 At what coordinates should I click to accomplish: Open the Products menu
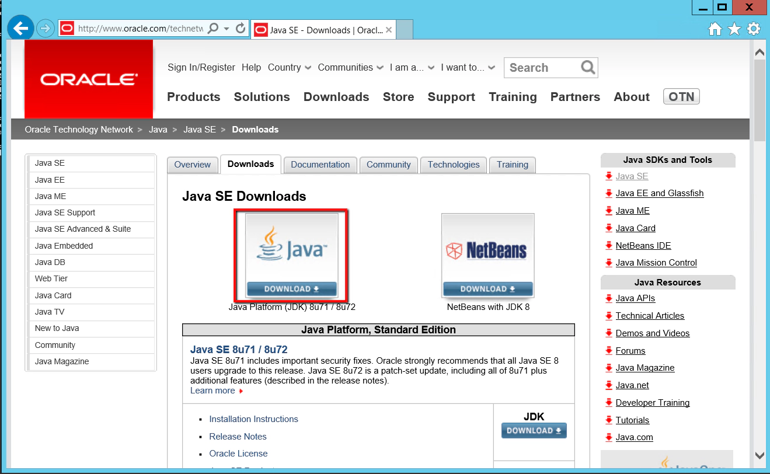pyautogui.click(x=193, y=97)
